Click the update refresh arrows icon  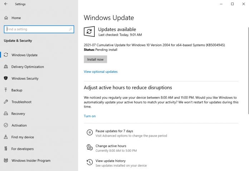coord(89,32)
